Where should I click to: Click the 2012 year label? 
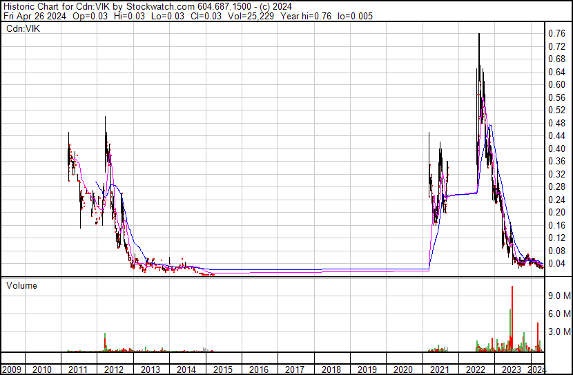coord(114,369)
